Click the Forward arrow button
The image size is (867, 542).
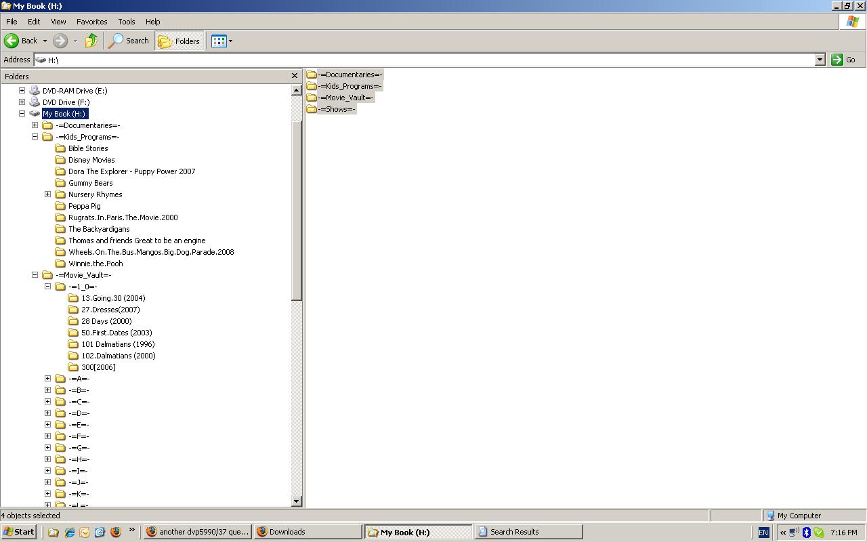[x=60, y=41]
